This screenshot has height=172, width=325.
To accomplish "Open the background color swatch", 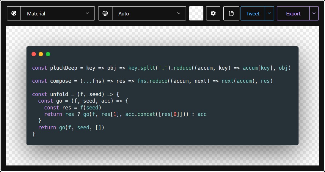I will click(196, 14).
